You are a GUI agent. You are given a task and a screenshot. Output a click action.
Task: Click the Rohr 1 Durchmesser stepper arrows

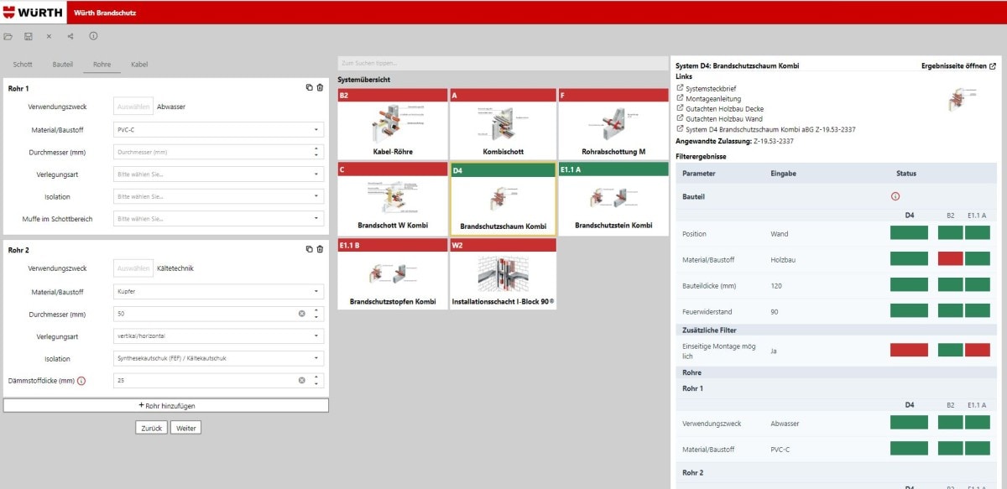click(316, 152)
